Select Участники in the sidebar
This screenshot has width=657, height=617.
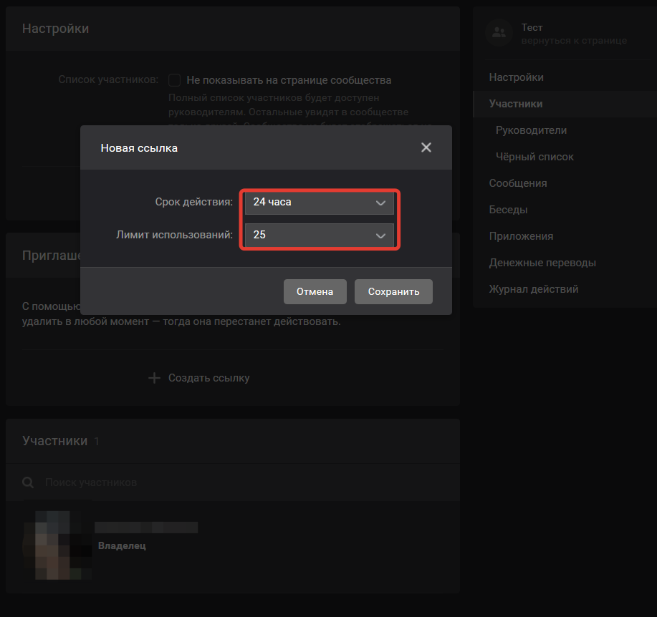pos(516,104)
